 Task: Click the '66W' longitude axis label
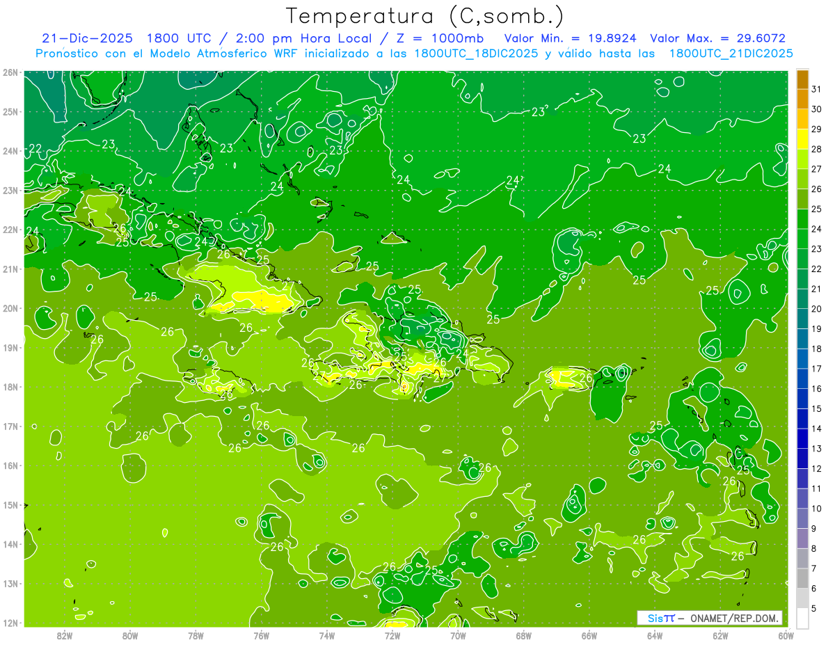click(589, 635)
